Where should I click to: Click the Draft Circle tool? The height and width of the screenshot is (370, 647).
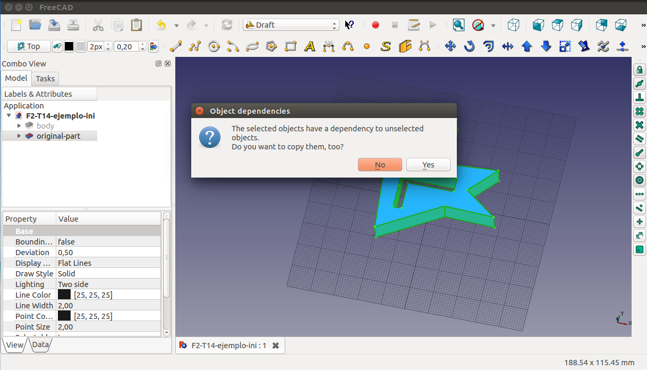coord(214,47)
